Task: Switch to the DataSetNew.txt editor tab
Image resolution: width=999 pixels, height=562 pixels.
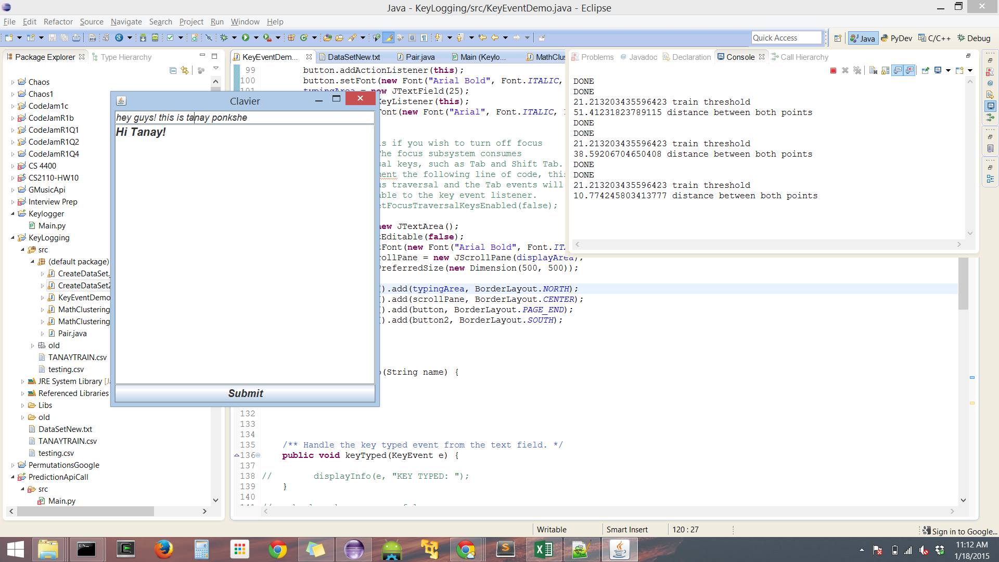Action: tap(353, 57)
